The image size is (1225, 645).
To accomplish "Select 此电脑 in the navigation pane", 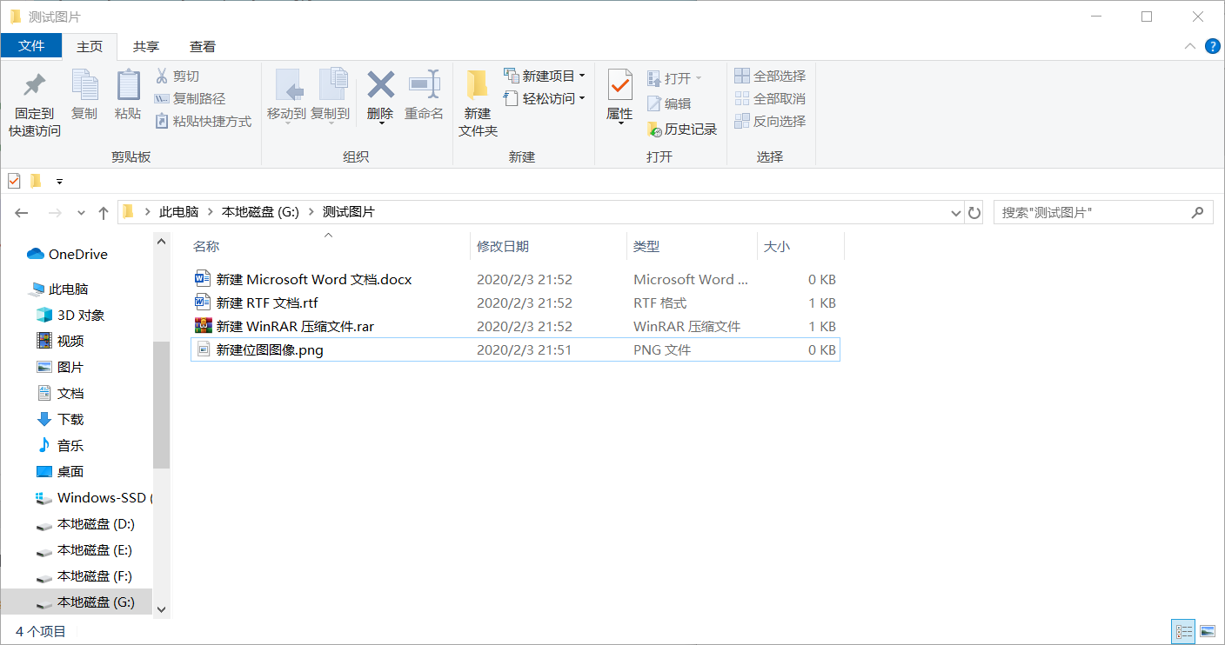I will pos(58,289).
